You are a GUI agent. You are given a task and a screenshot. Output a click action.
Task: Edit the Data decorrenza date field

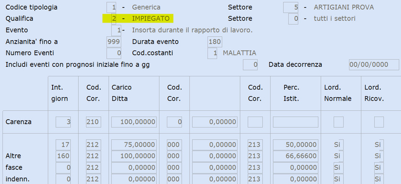click(374, 65)
